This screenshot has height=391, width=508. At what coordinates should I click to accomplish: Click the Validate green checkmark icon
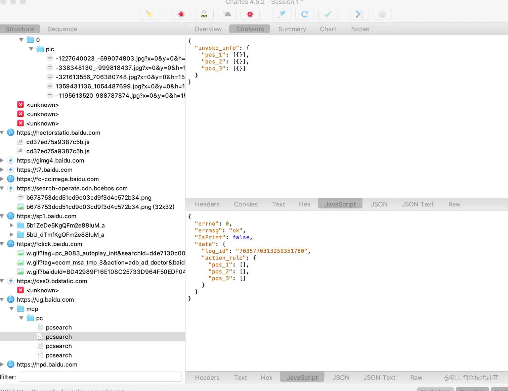[328, 14]
